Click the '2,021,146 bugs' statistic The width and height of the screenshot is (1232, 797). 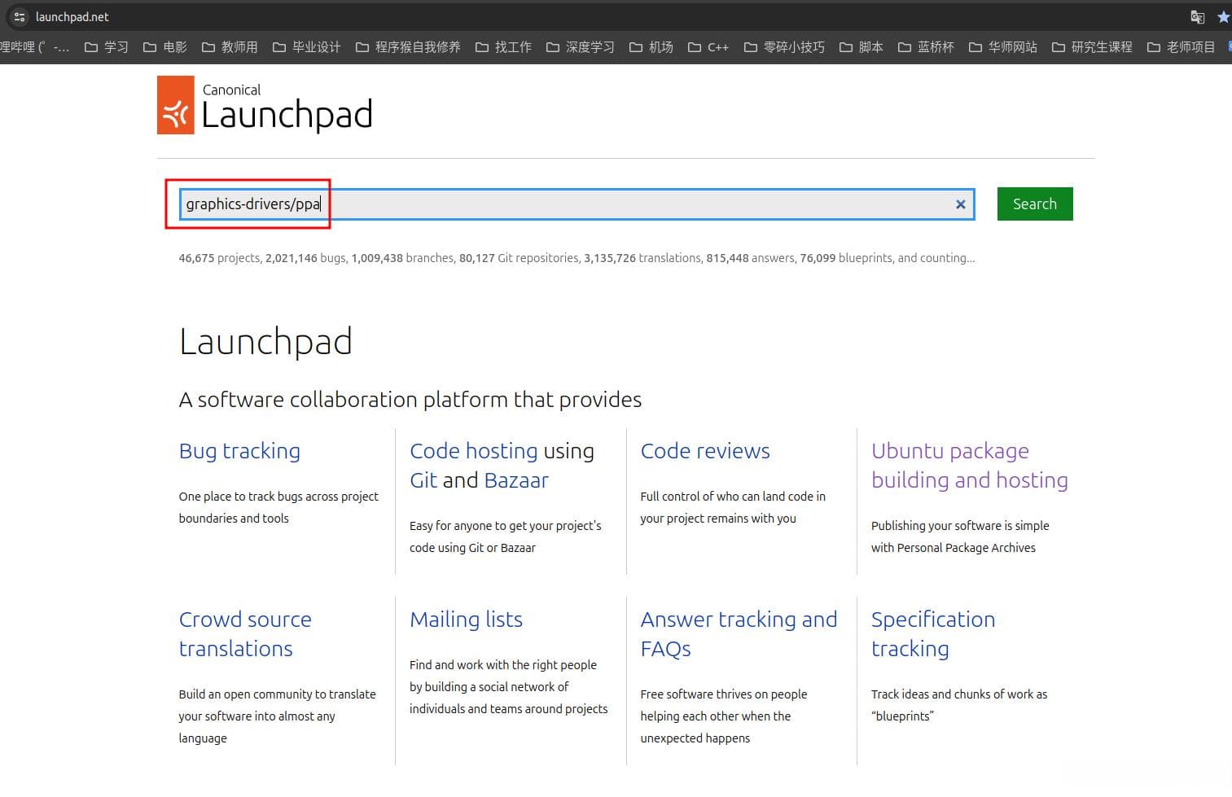[305, 258]
